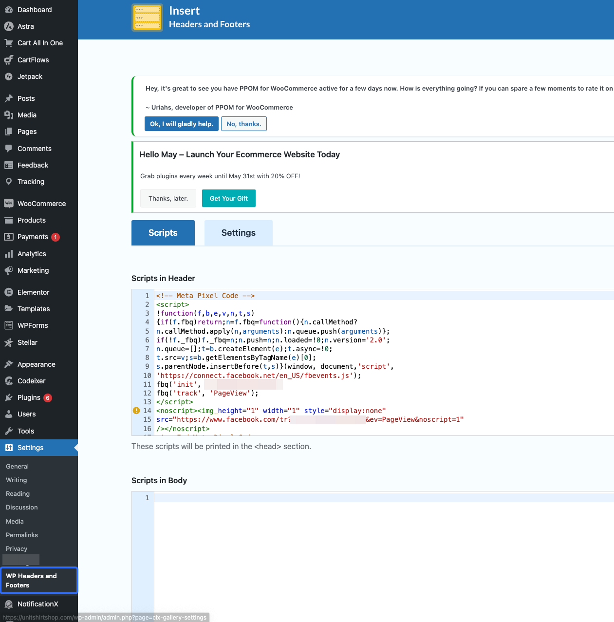The image size is (614, 622).
Task: Click the warning icon on line 14
Action: (x=136, y=411)
